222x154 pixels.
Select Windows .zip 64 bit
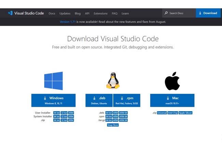click(x=56, y=120)
